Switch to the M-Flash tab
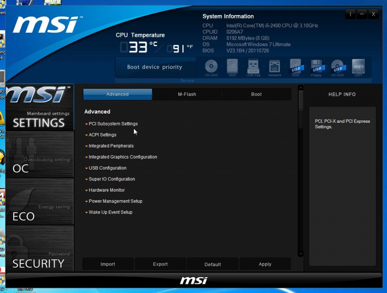 pyautogui.click(x=187, y=94)
